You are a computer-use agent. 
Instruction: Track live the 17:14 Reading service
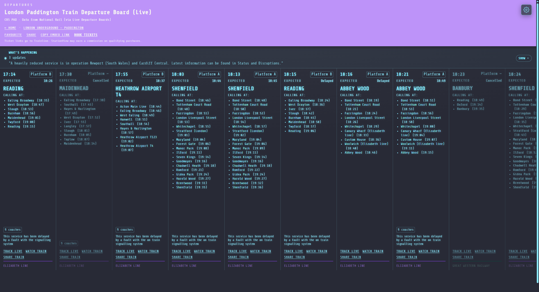click(x=13, y=251)
